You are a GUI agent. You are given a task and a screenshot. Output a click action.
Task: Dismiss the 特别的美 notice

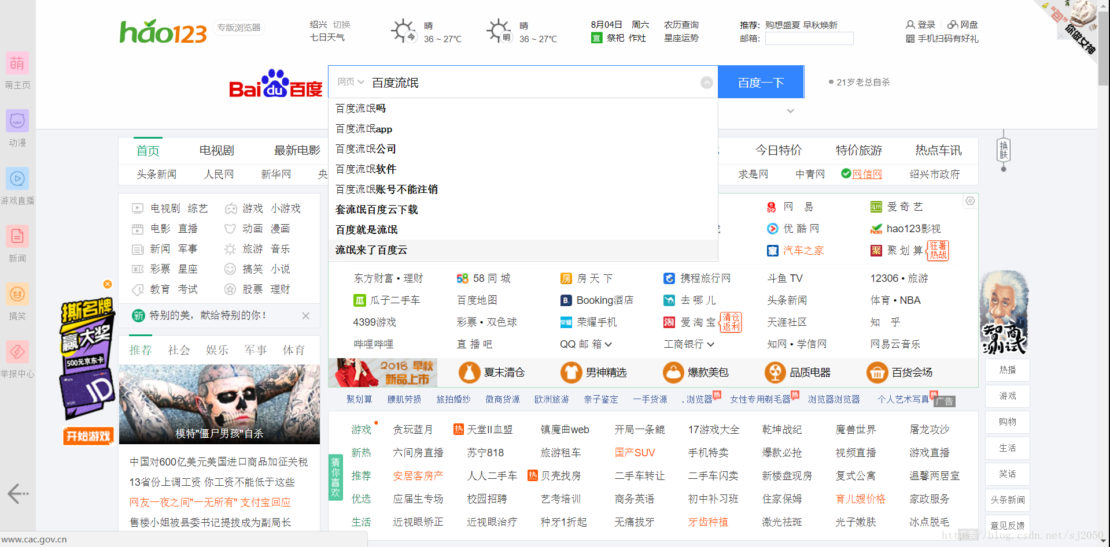click(x=305, y=315)
